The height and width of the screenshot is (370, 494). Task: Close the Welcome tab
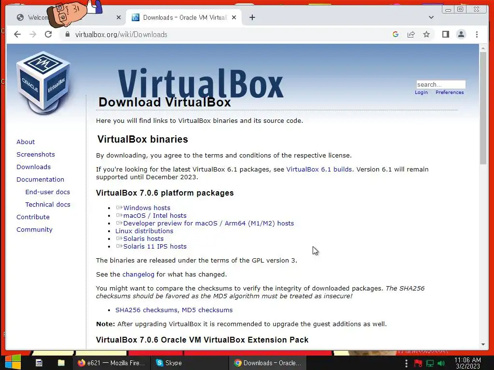click(x=119, y=18)
